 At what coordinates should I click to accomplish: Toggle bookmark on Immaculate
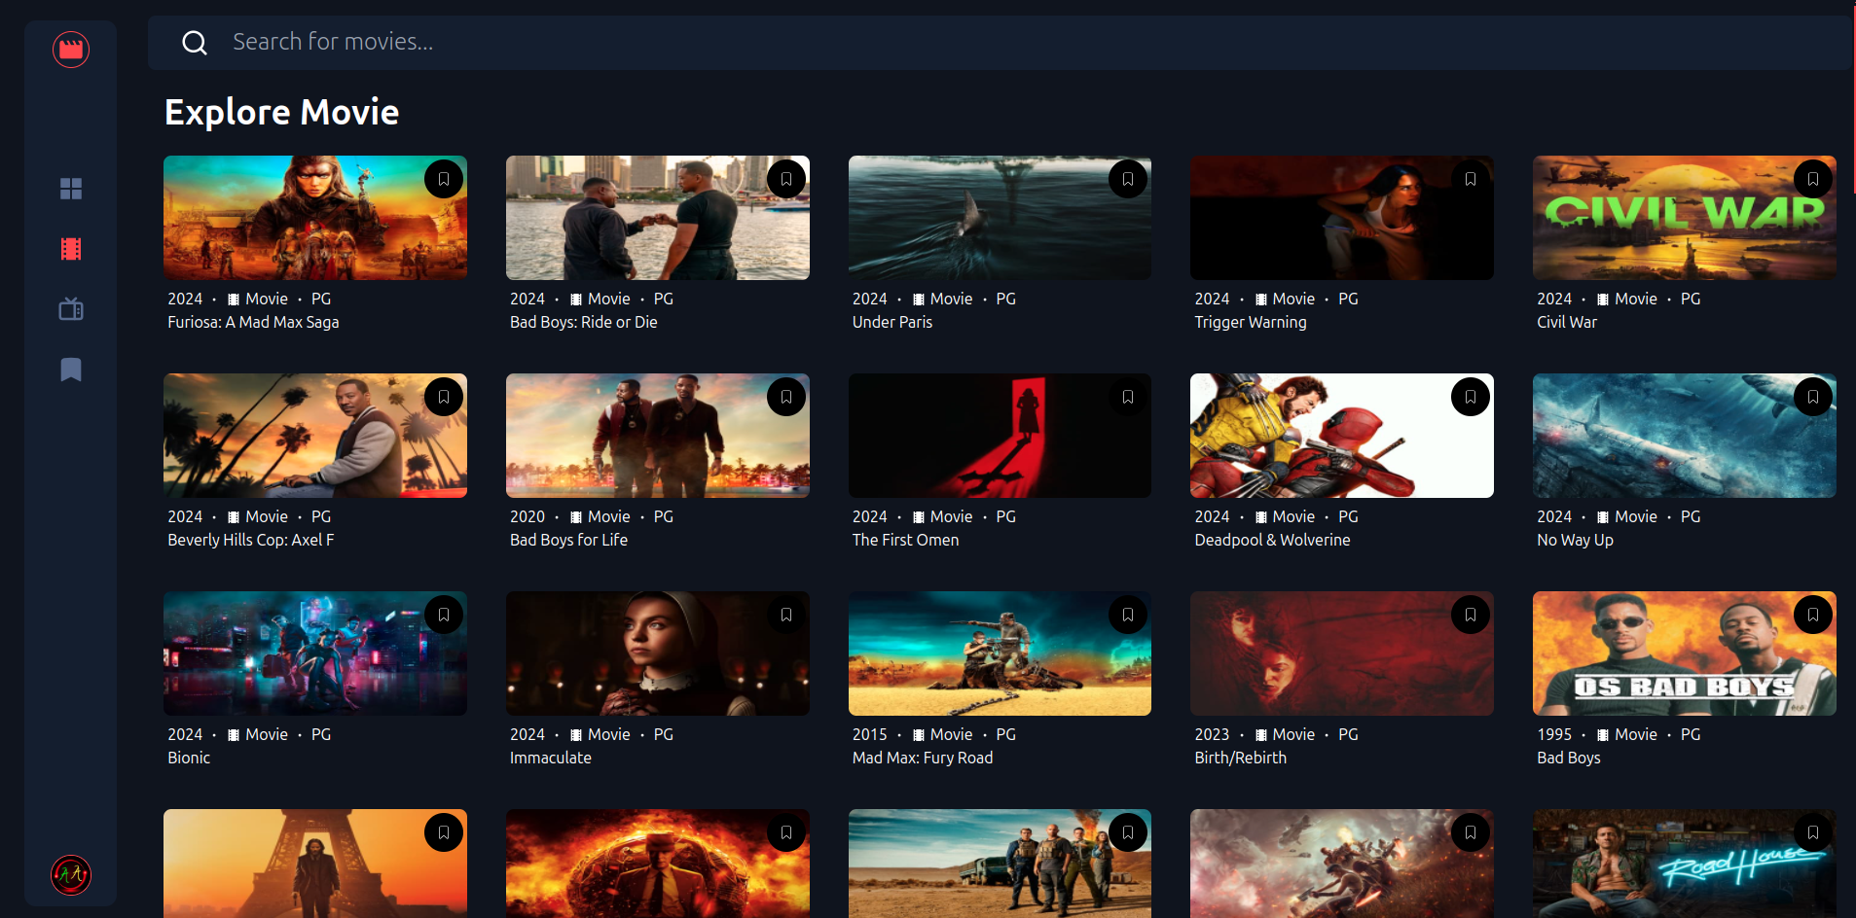(786, 615)
